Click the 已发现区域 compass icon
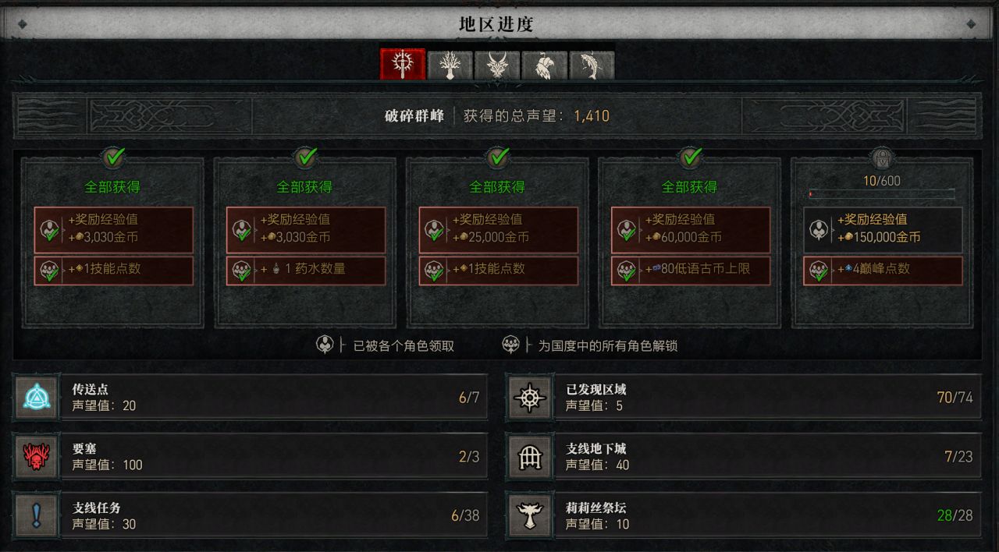The width and height of the screenshot is (999, 552). (530, 397)
